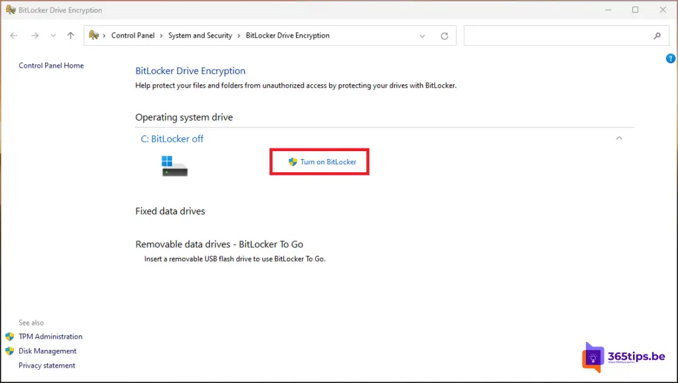Click the C: BitLocker off heading
The height and width of the screenshot is (383, 678).
point(172,138)
